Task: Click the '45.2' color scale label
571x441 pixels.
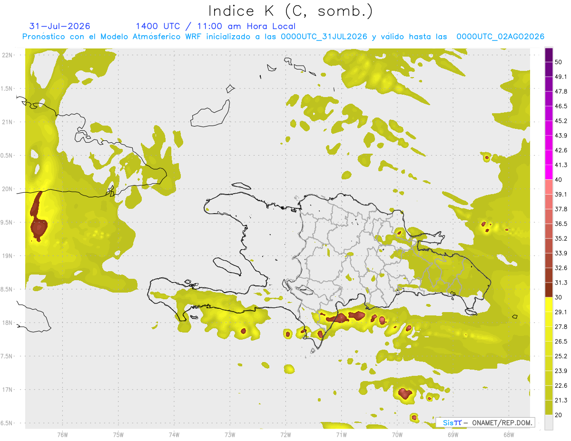Action: pos(561,121)
